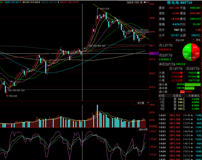Click the MA60 moving average label
The height and width of the screenshot is (160, 202).
12,2
